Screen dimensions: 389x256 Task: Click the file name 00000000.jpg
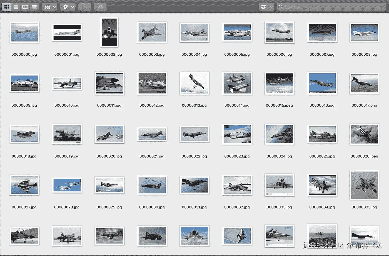24,55
